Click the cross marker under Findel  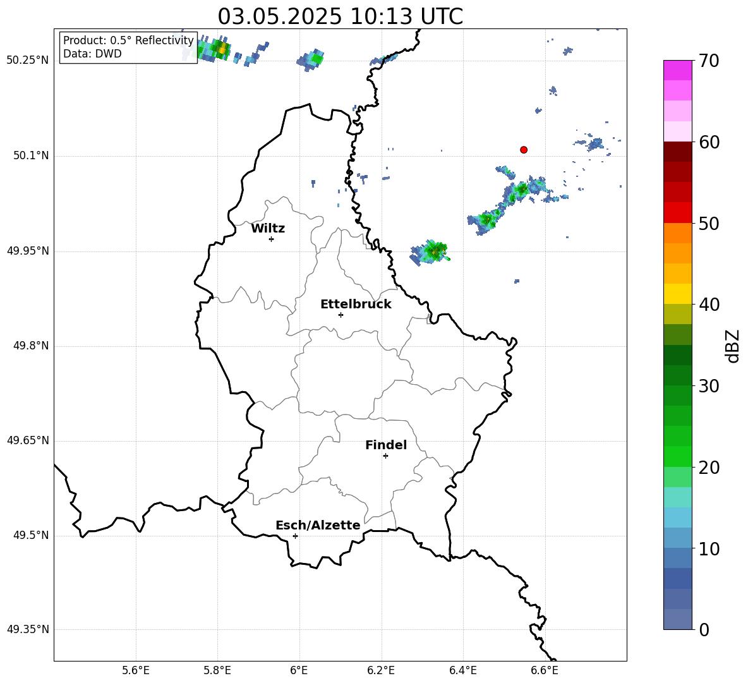click(385, 456)
